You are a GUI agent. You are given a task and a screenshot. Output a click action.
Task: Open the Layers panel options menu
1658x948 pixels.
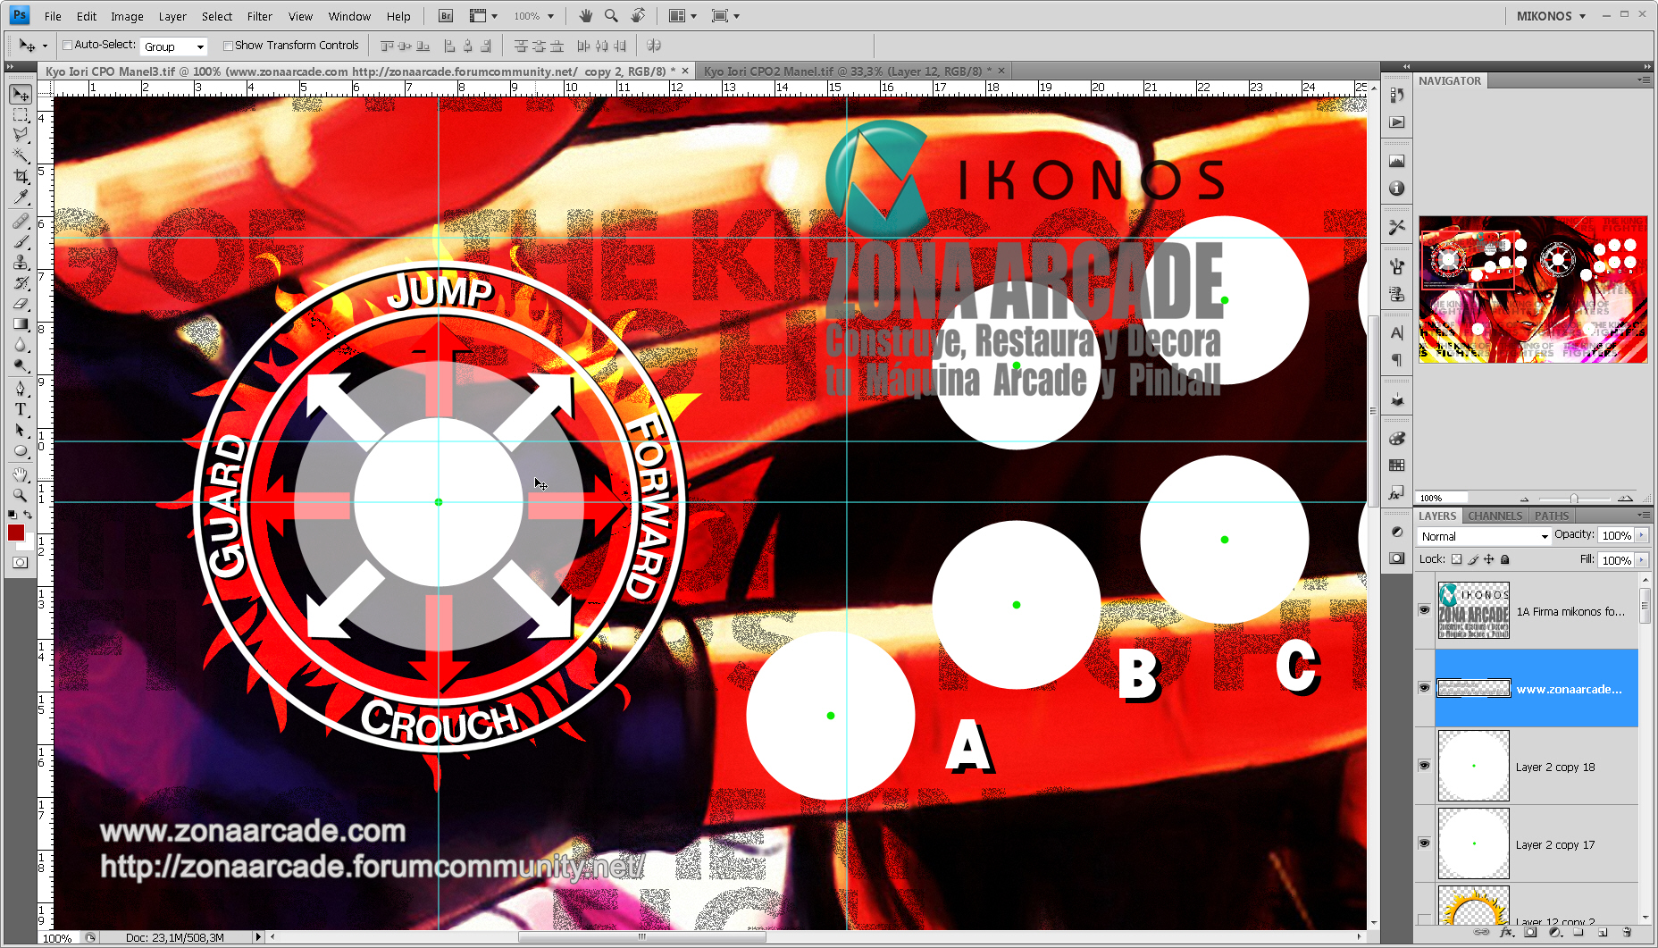(1644, 516)
